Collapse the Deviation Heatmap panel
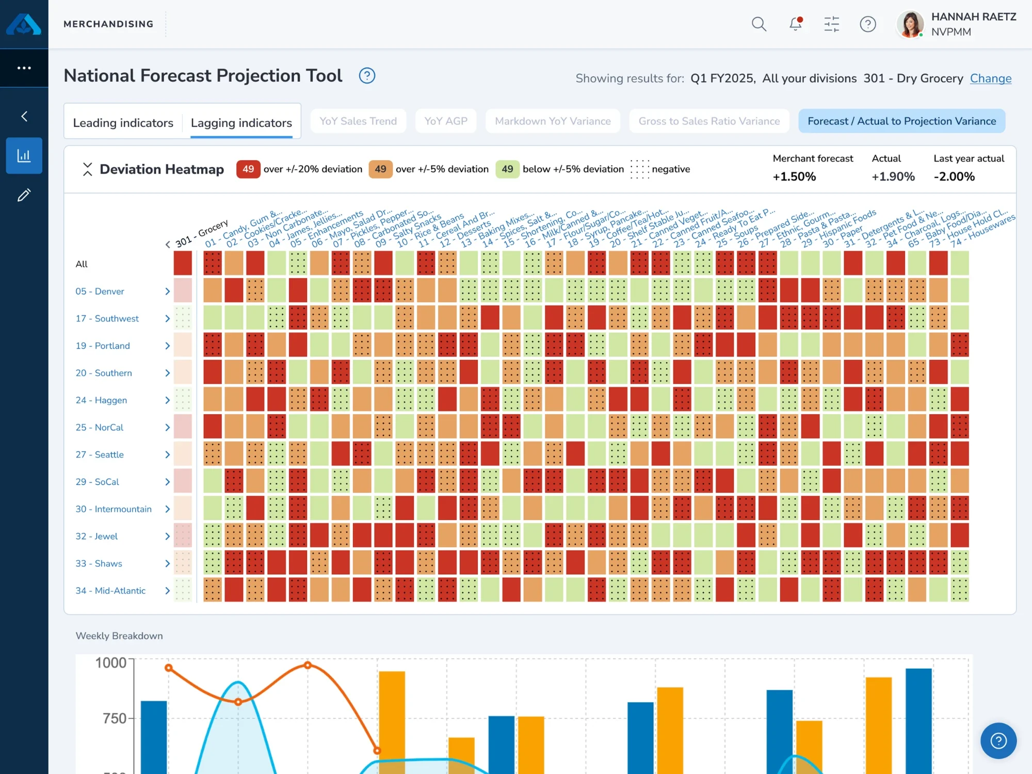Viewport: 1032px width, 774px height. [x=87, y=169]
